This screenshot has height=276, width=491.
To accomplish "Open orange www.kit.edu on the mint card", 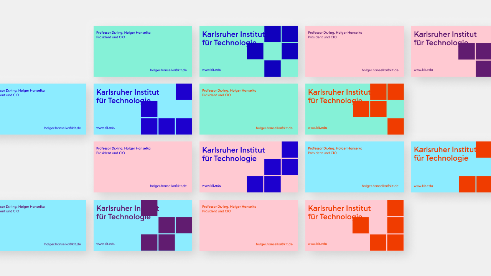I will click(318, 128).
